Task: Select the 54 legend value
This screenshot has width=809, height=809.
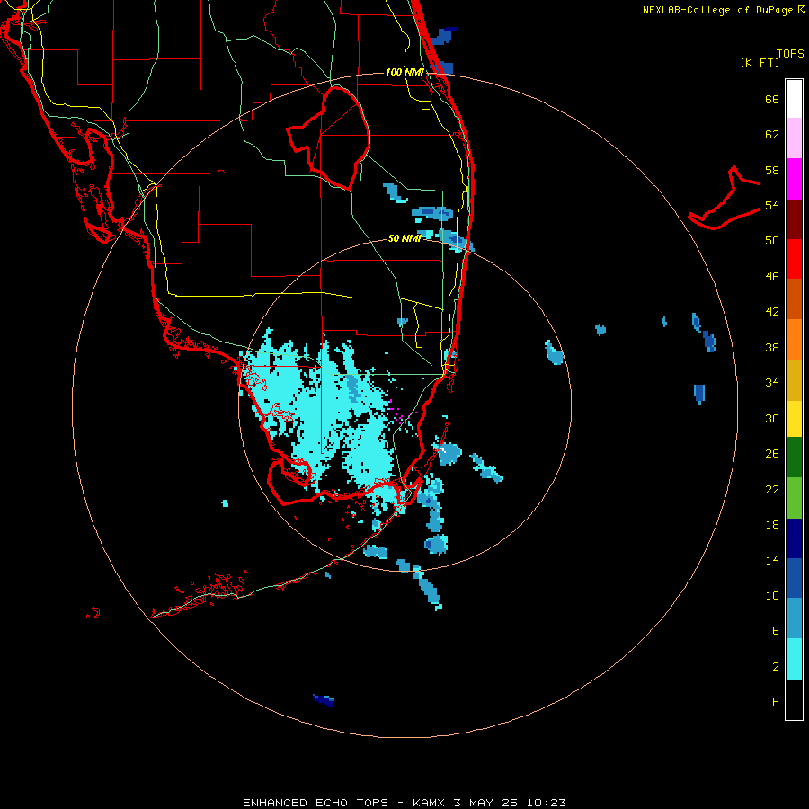Action: point(772,205)
